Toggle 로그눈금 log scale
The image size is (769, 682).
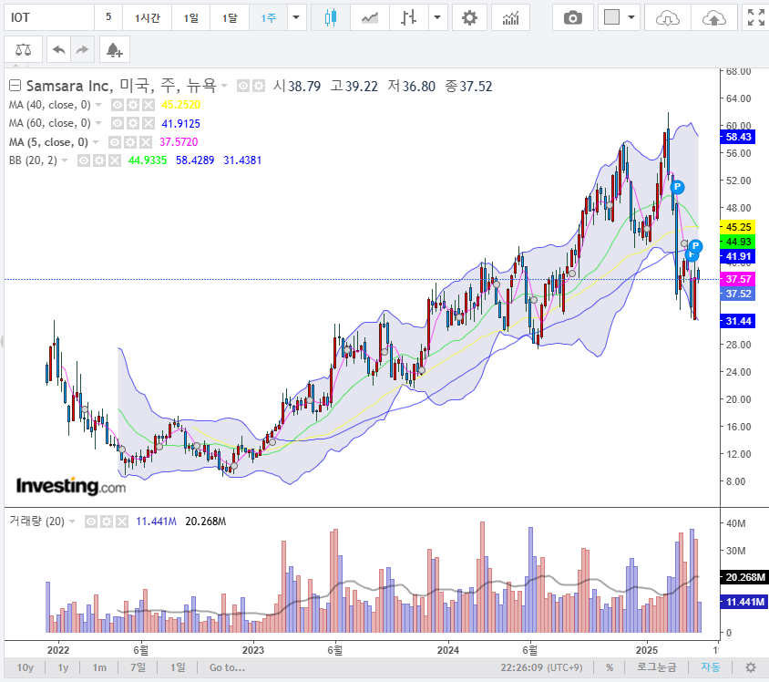tap(656, 667)
